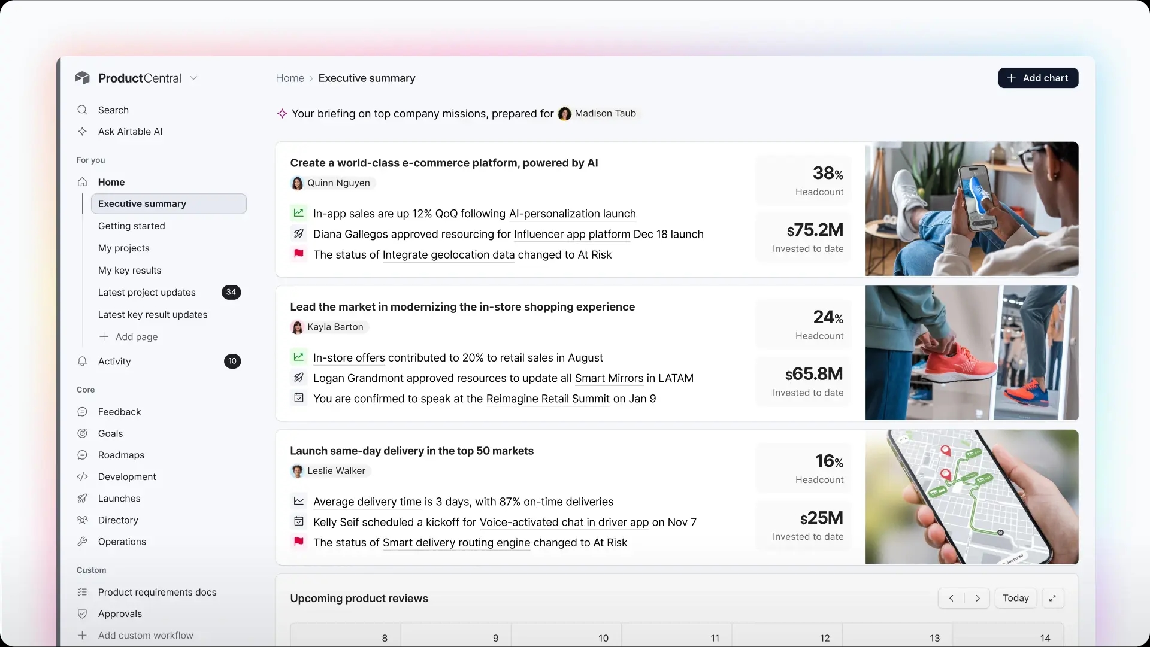Click the Approvals shield icon
1150x647 pixels.
point(82,613)
